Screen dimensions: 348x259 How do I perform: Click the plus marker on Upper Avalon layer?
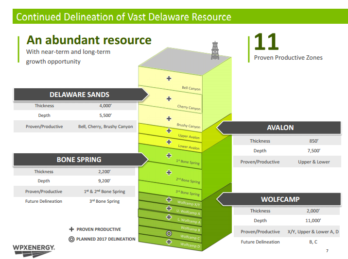[169, 130]
